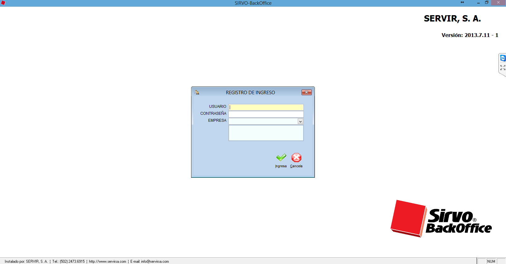Click the green checkmark Ingresa icon
This screenshot has height=264, width=506.
click(281, 157)
